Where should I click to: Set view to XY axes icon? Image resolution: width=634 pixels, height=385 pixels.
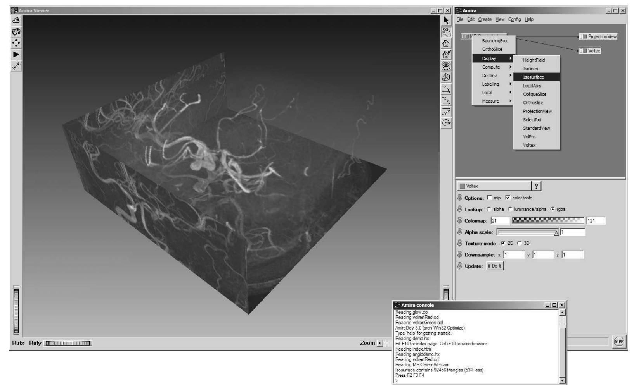tap(446, 112)
